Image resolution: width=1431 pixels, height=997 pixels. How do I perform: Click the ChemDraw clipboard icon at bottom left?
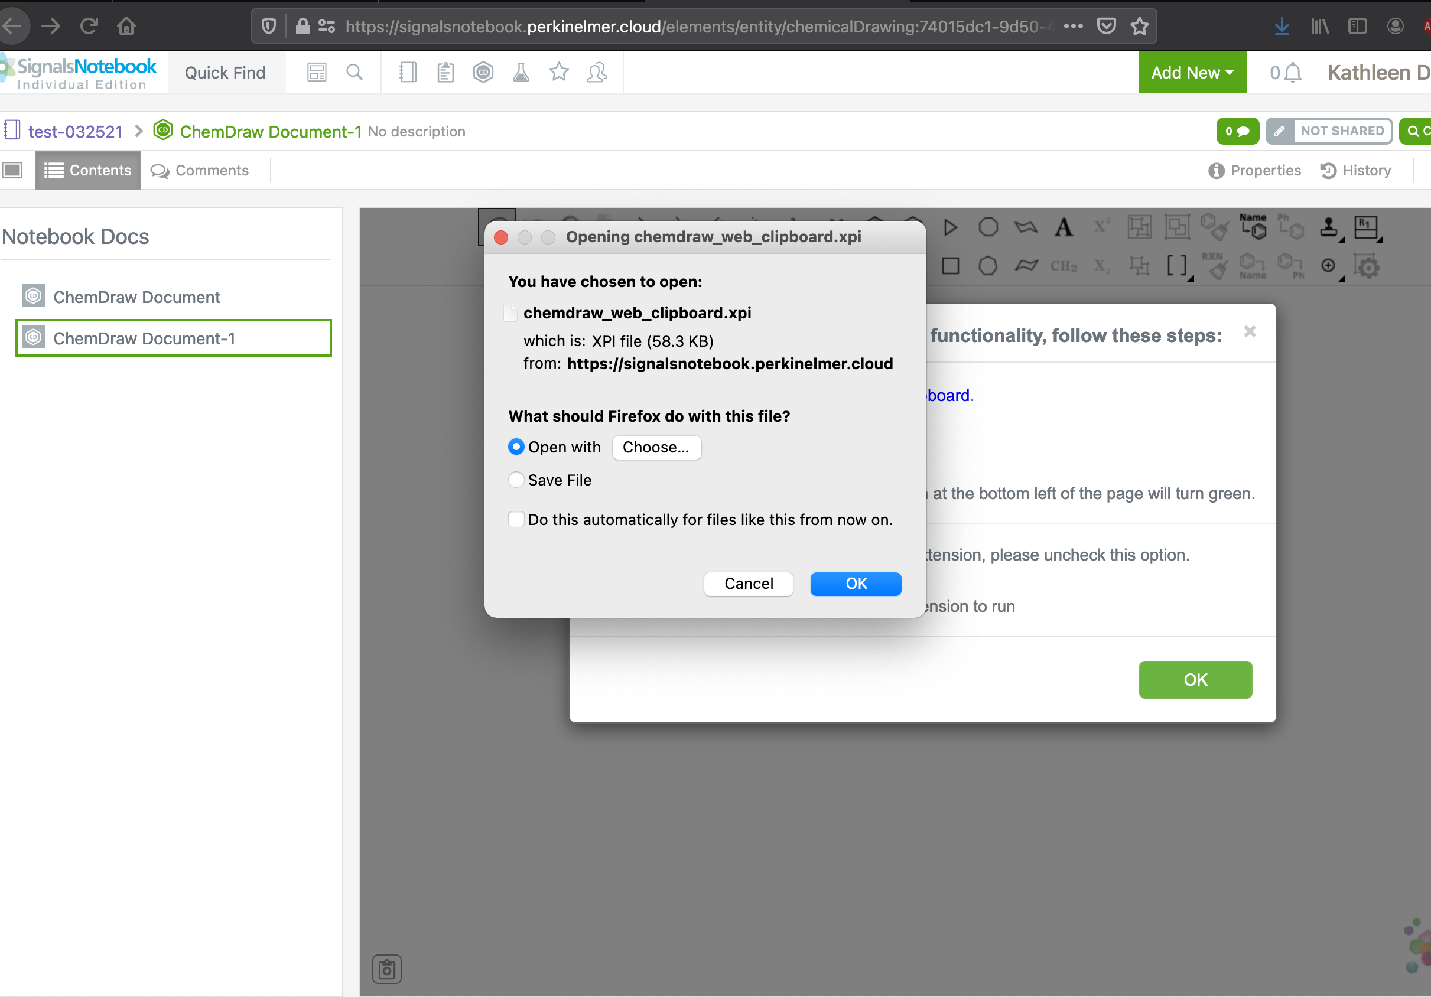pyautogui.click(x=386, y=969)
